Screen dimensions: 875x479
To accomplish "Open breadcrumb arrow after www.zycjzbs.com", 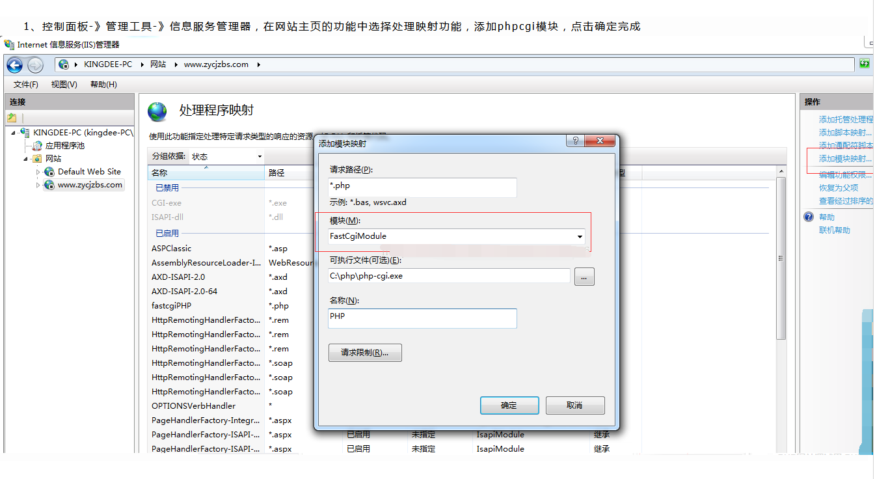I will click(x=258, y=64).
